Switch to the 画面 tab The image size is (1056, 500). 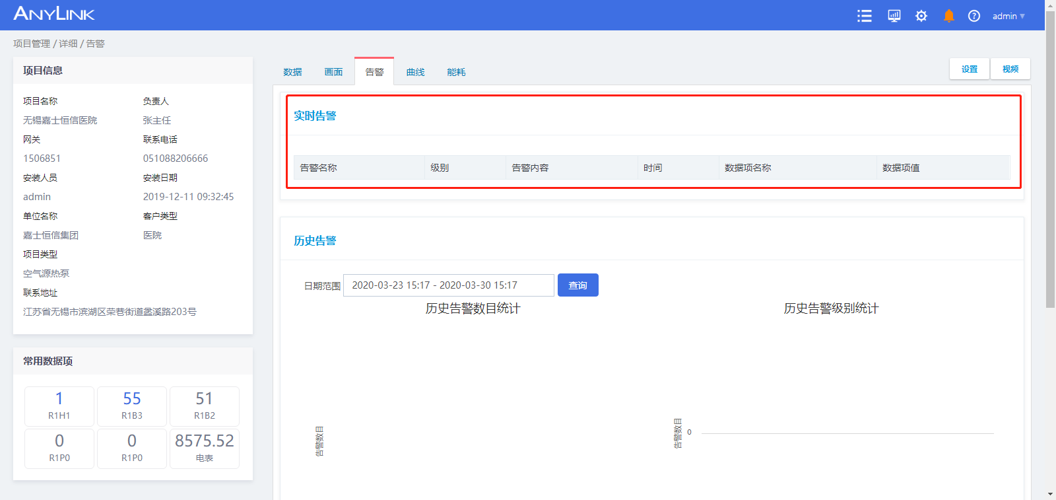click(x=333, y=72)
